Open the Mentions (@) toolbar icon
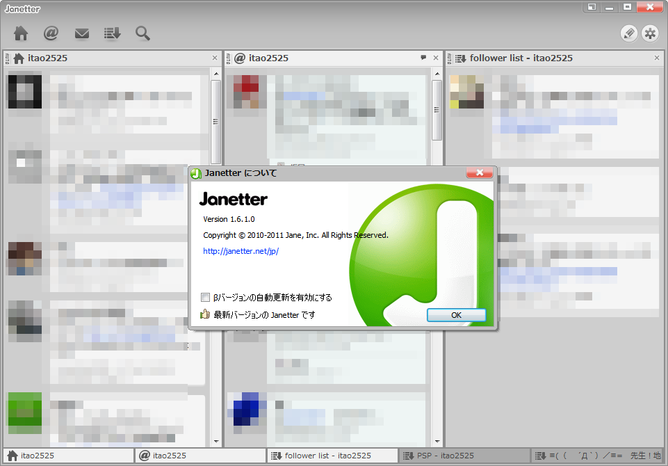 click(x=51, y=33)
